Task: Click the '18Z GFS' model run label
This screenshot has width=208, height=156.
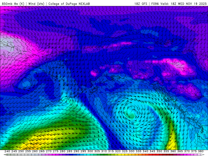Action: (141, 4)
